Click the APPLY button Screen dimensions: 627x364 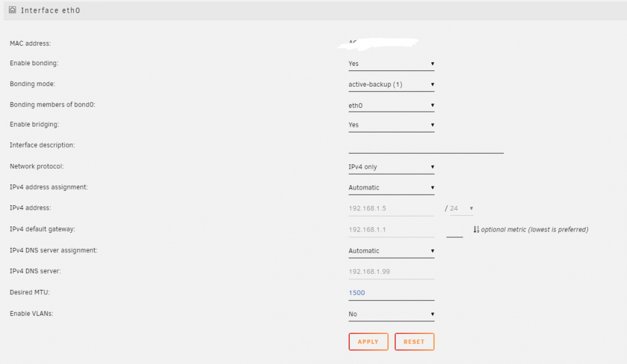click(x=368, y=341)
